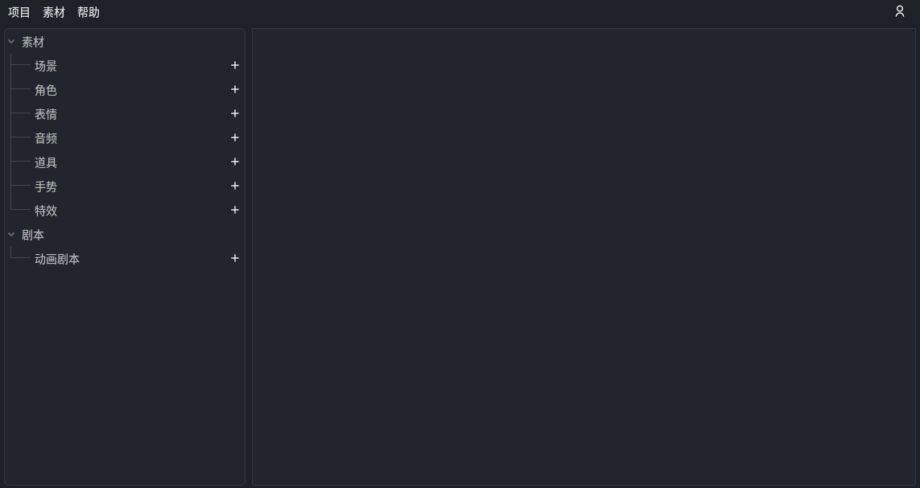Click the plus icon next to 特效

coord(234,210)
